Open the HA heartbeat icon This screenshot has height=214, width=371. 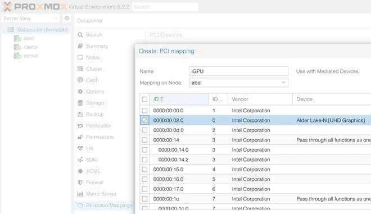[80, 148]
